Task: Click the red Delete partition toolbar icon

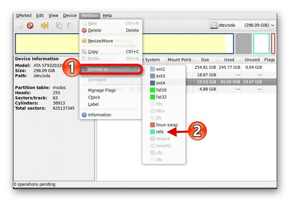Action: 30,25
